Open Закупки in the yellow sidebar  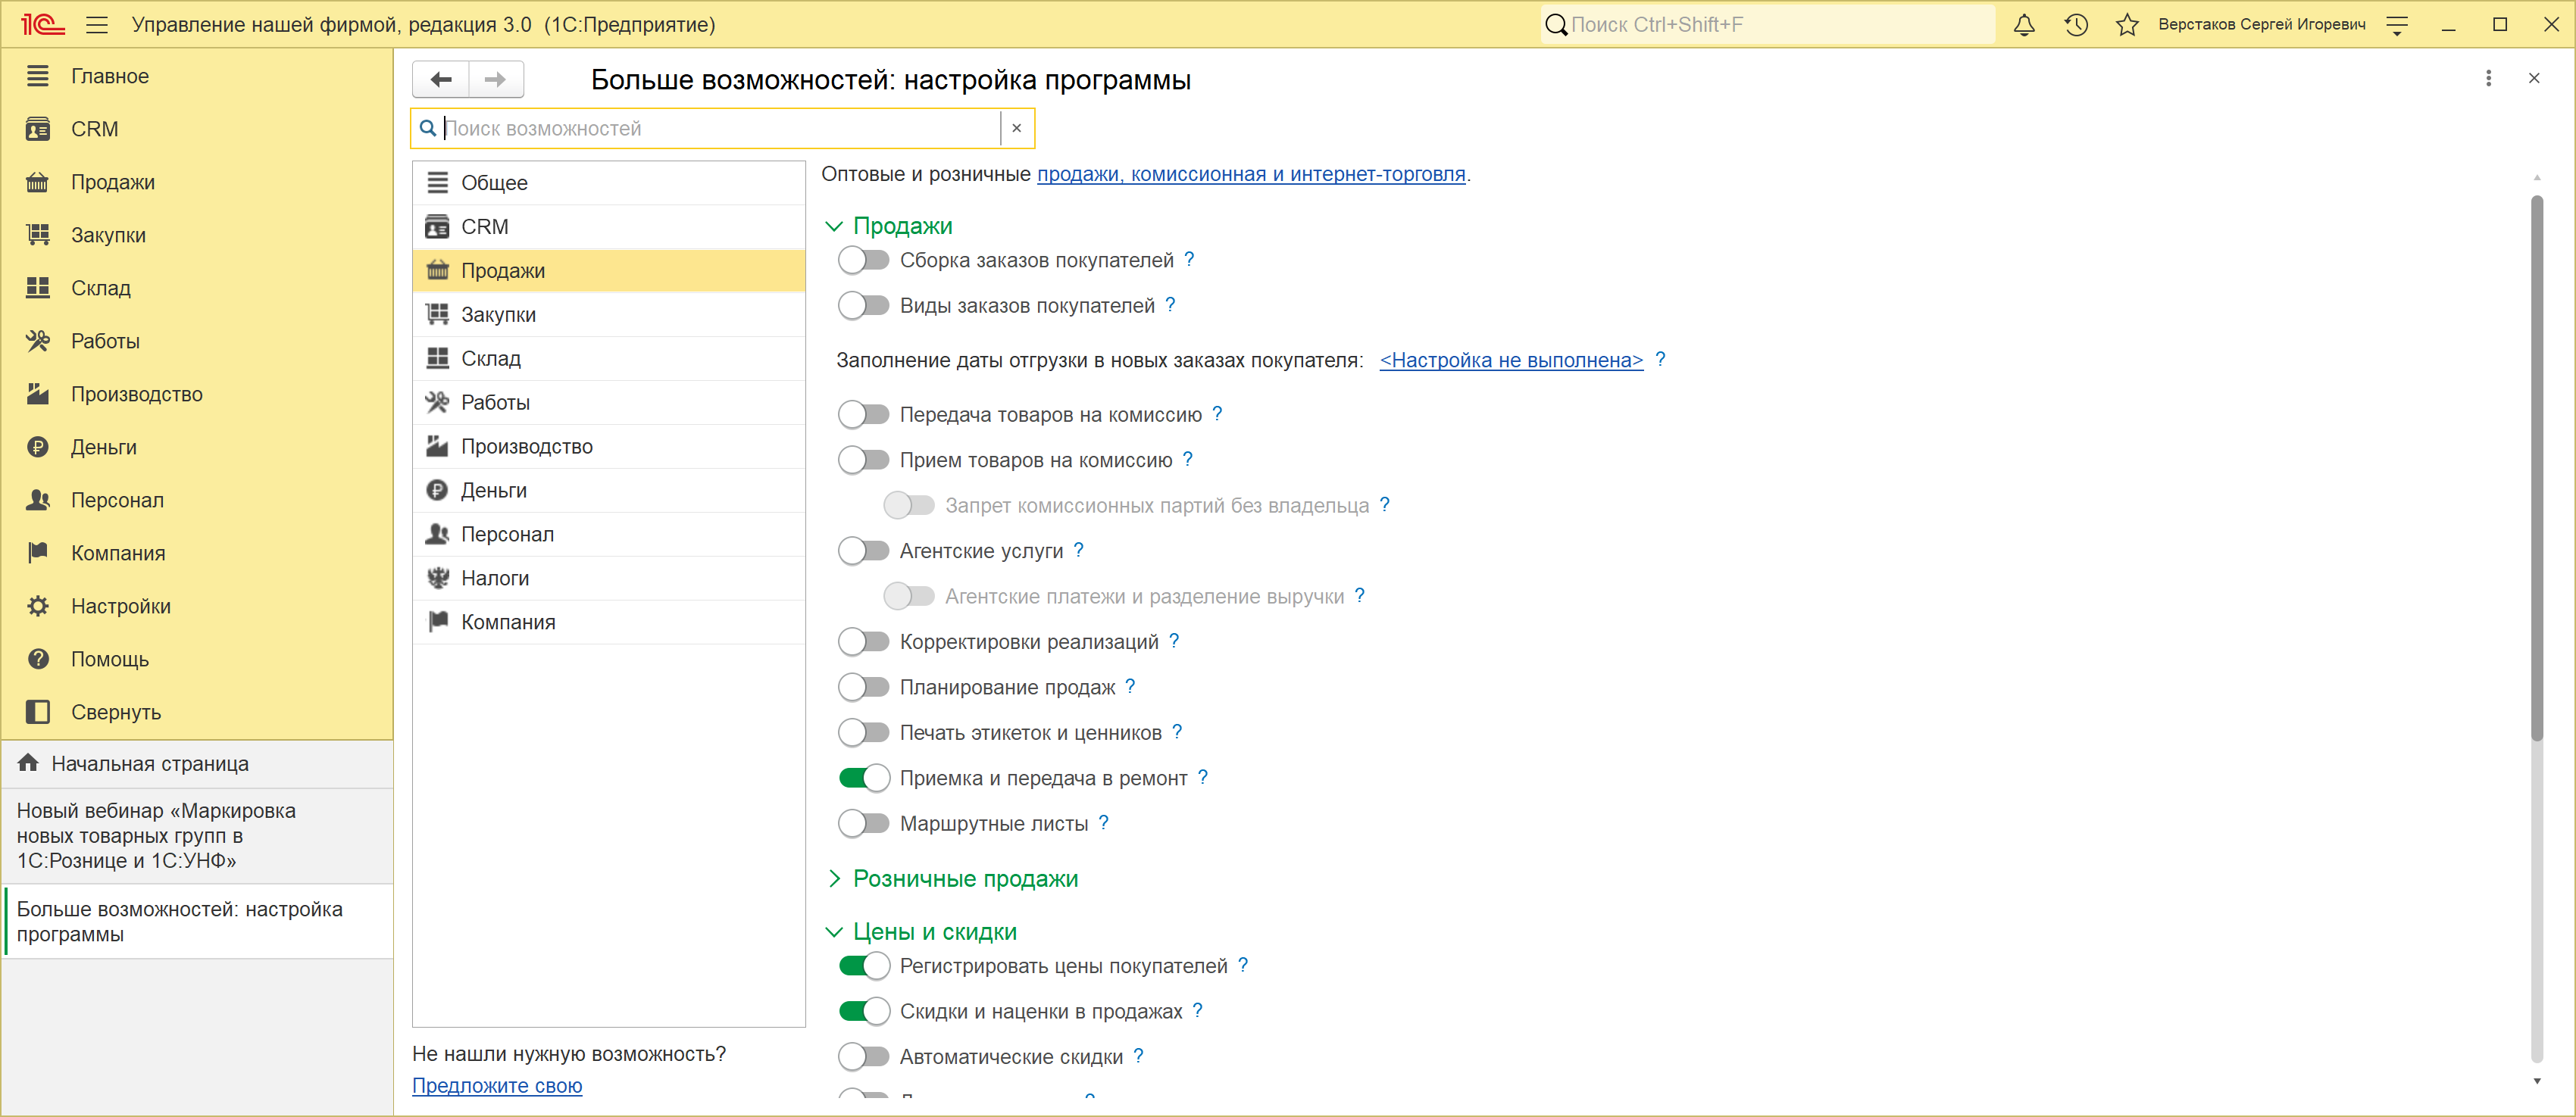196,235
